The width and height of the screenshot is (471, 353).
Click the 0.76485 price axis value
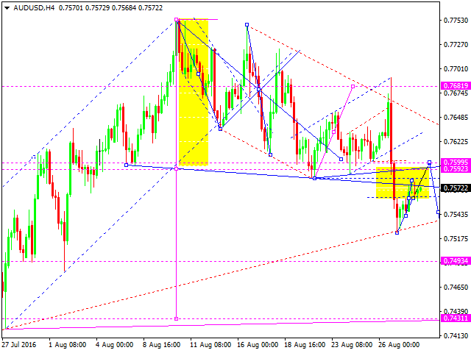[x=456, y=118]
